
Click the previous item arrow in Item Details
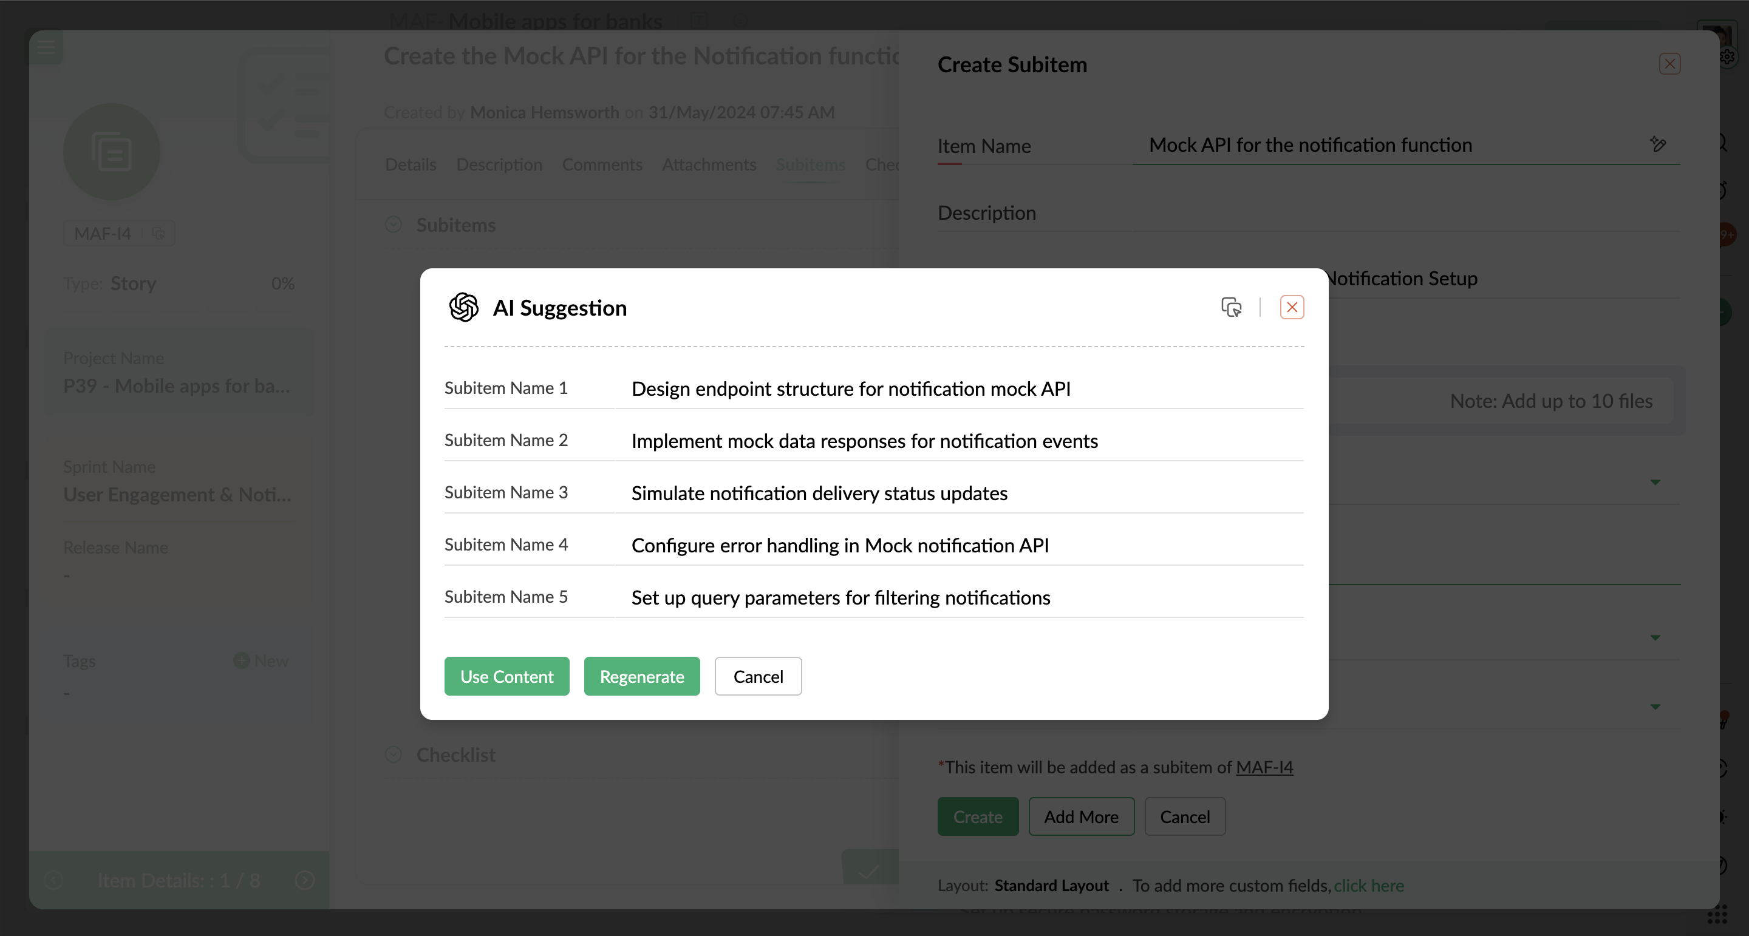point(53,880)
